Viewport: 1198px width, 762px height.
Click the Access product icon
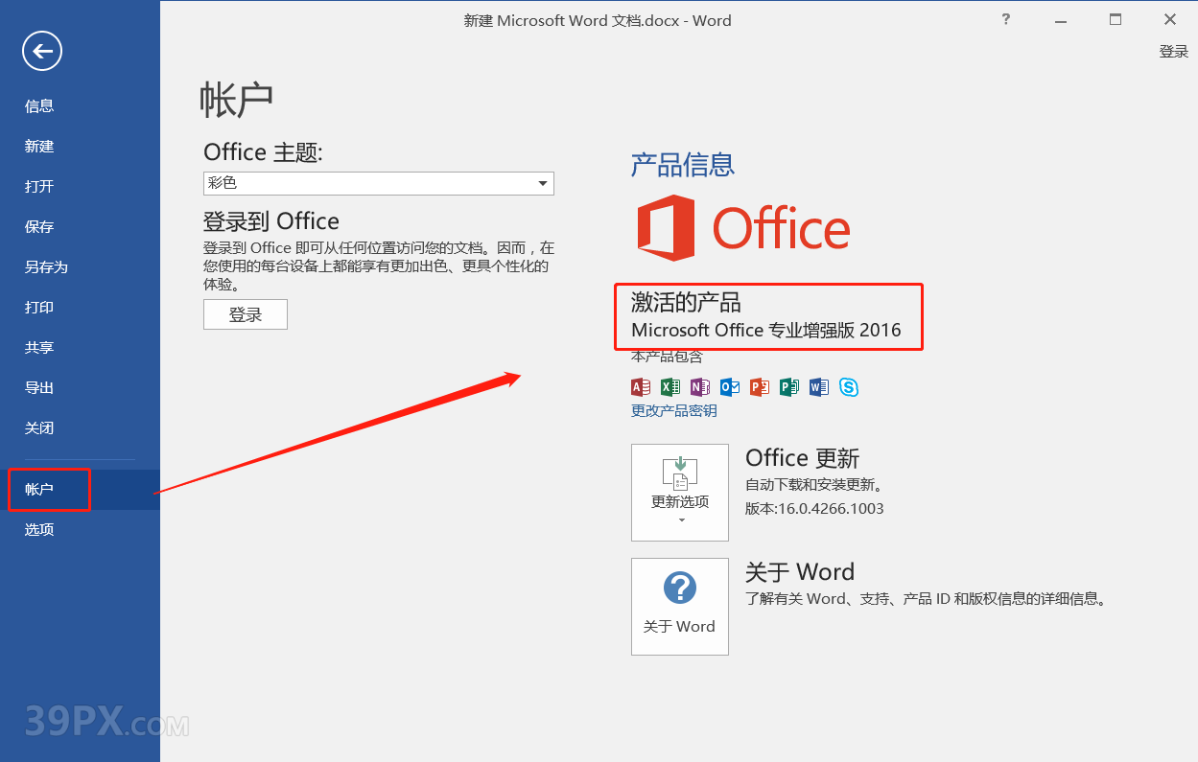[x=641, y=387]
